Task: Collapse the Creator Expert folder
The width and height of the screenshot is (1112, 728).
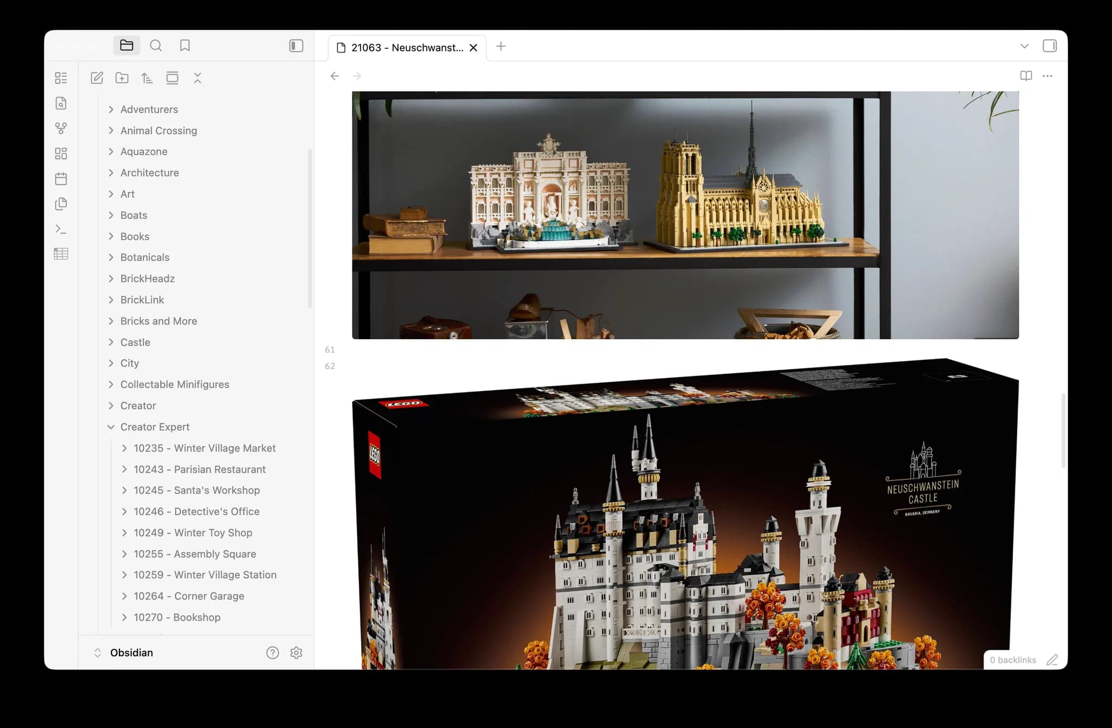Action: pos(155,427)
